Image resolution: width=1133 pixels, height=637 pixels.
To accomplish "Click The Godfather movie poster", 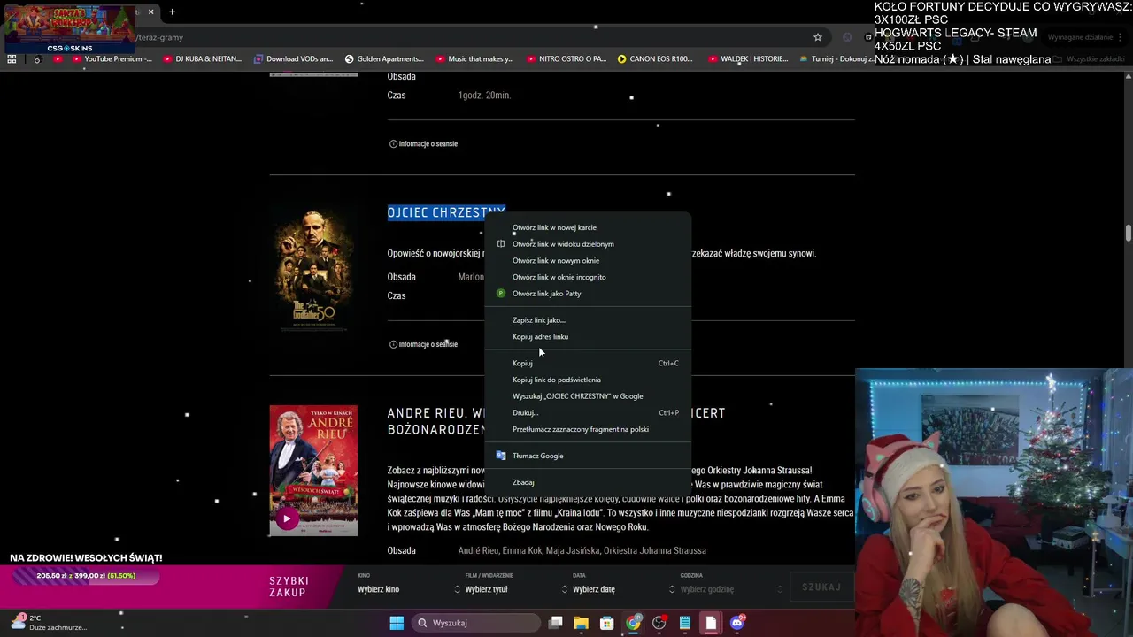I will tap(313, 269).
